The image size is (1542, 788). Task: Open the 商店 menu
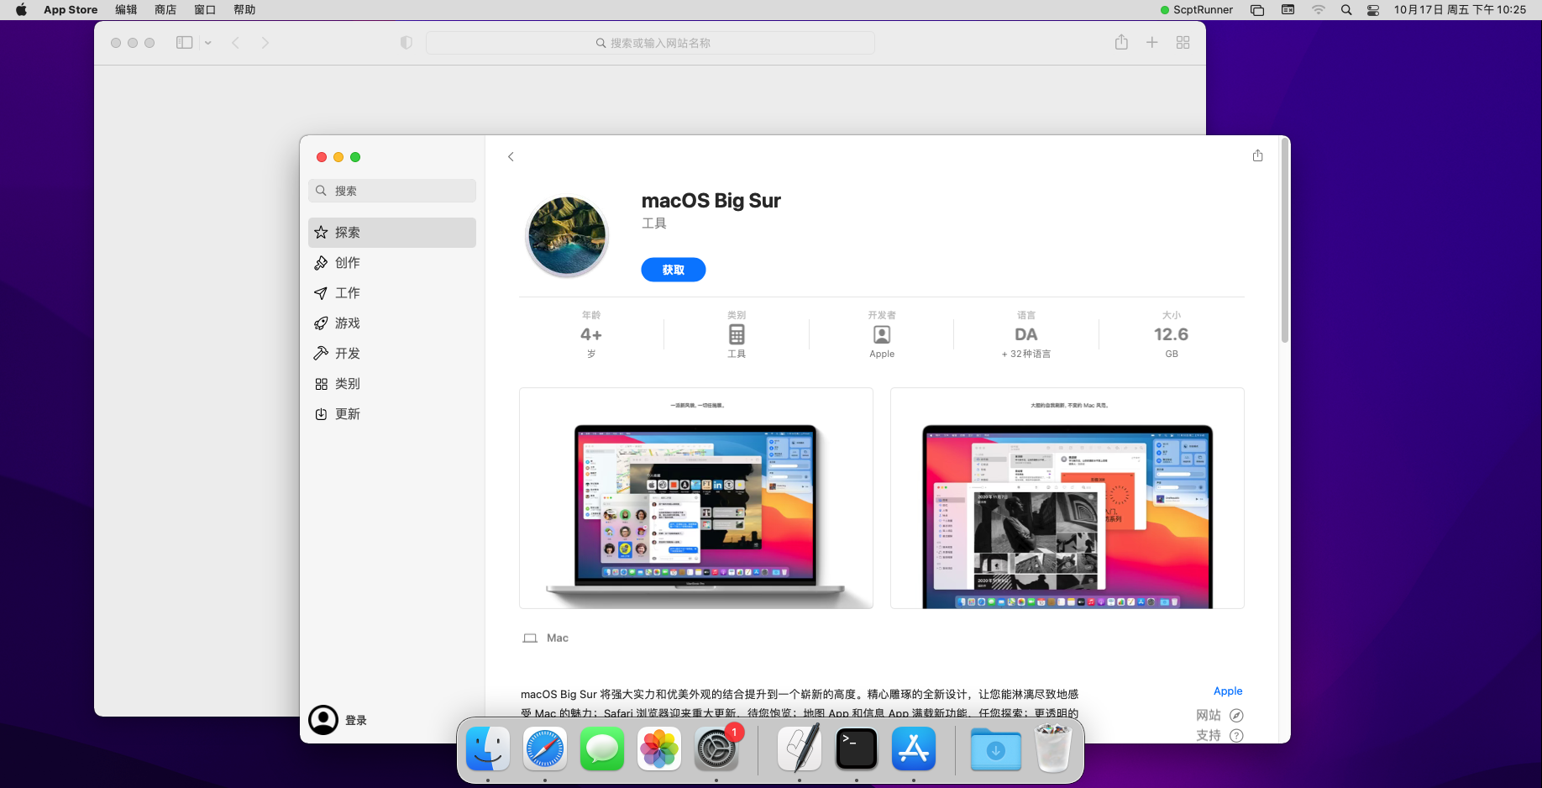165,10
